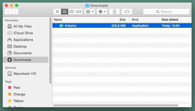Switch to Cover Flow view

click(x=79, y=12)
